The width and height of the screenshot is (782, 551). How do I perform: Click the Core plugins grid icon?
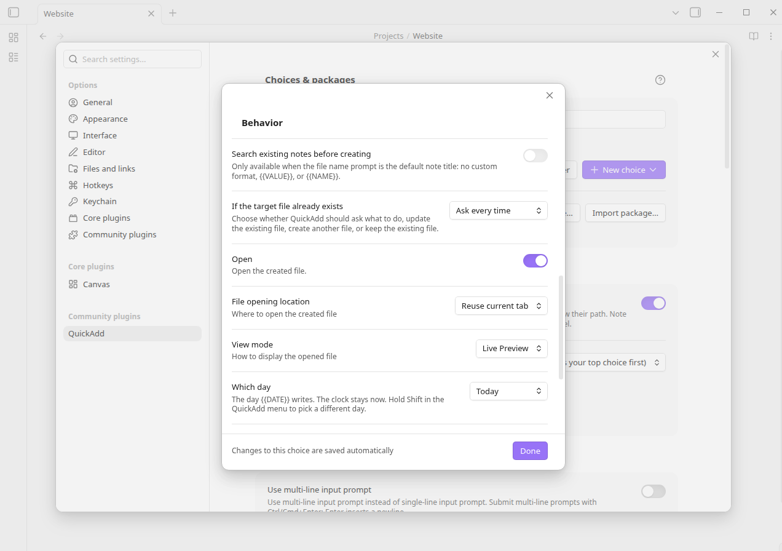73,218
